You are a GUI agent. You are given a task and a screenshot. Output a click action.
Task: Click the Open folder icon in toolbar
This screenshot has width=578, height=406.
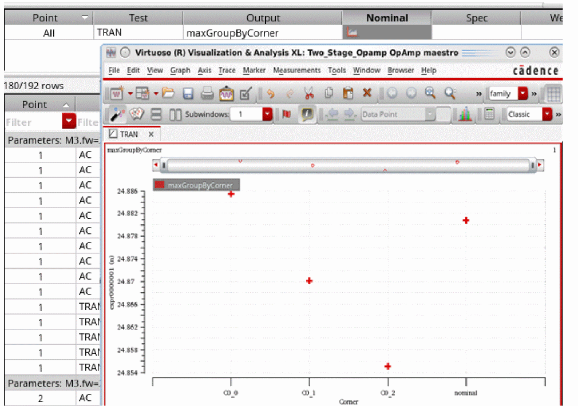tap(168, 93)
